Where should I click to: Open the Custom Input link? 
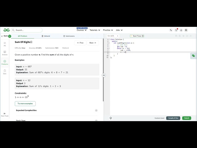tap(159, 118)
